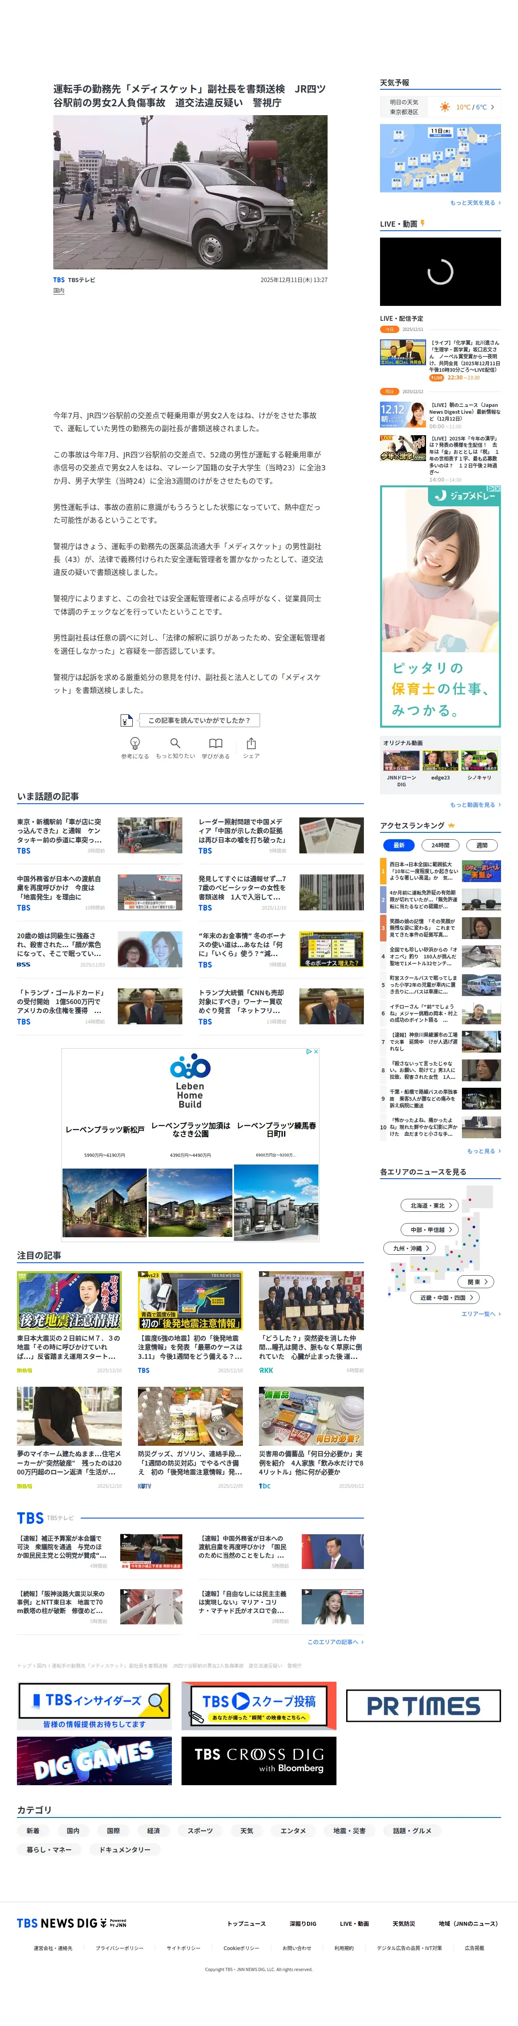Click the 参考になる lightbulb icon
Image resolution: width=518 pixels, height=2026 pixels.
tap(135, 743)
